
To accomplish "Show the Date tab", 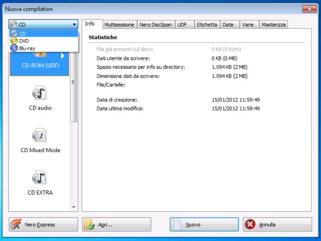I will [x=228, y=25].
